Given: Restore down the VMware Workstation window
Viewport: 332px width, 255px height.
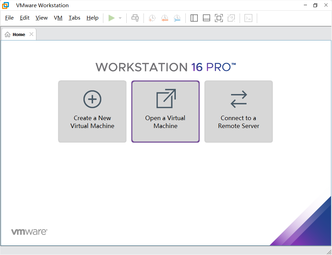Looking at the screenshot, I should tap(315, 5).
